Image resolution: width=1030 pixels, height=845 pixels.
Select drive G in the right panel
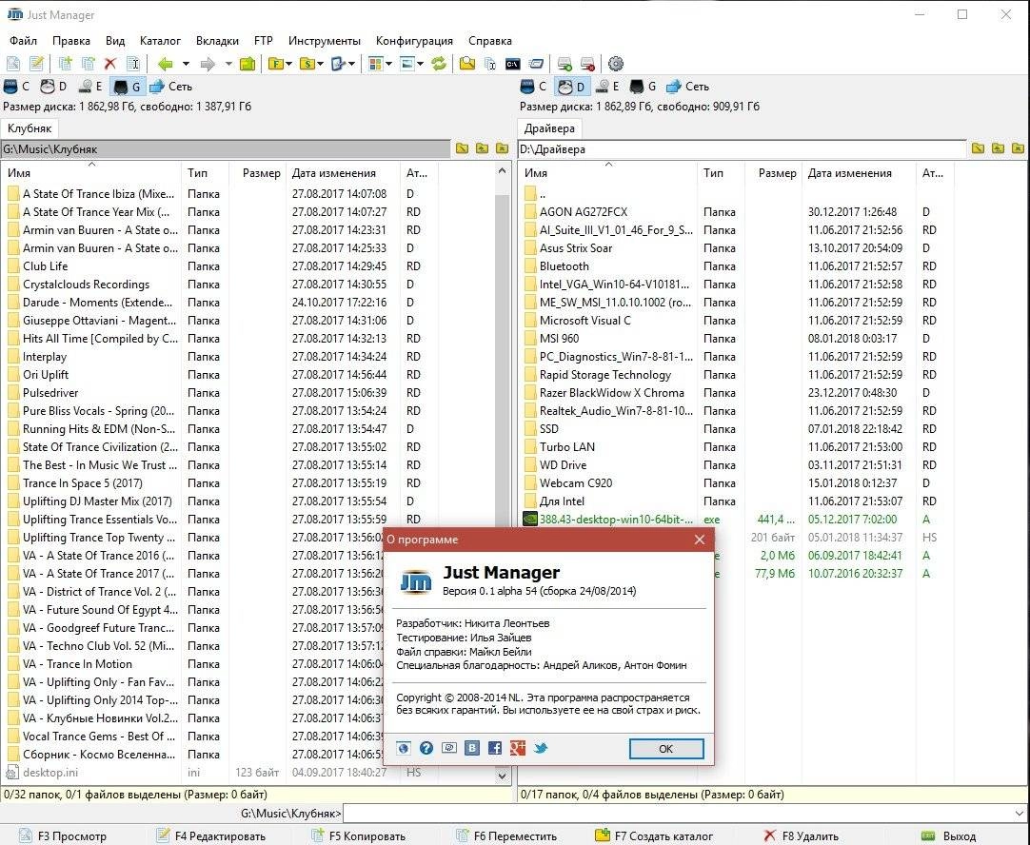click(x=644, y=86)
